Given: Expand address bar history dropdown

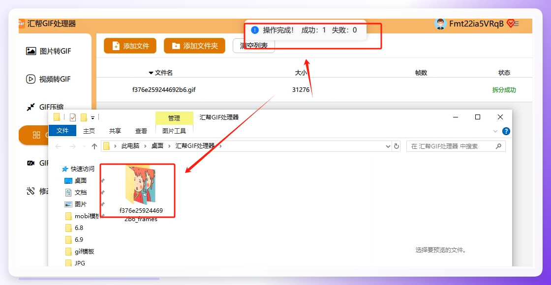Looking at the screenshot, I should [x=388, y=146].
